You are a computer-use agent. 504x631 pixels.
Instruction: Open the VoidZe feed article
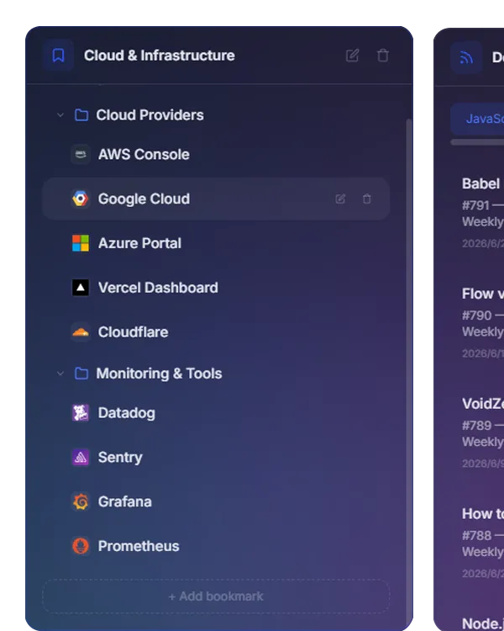483,404
